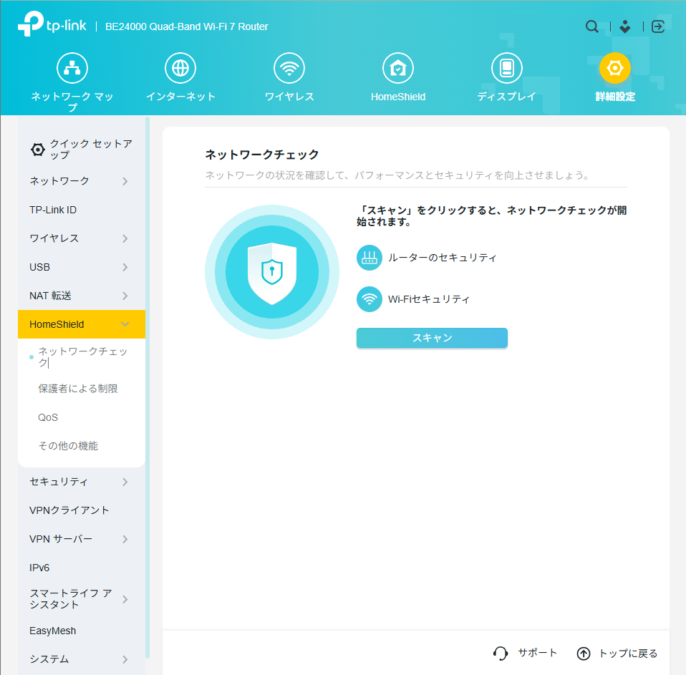Screen dimensions: 686x675
Task: Open the Display (ディスプレイ) icon
Action: coord(507,68)
